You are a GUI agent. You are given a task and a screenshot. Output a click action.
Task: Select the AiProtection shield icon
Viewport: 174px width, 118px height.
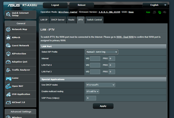(8, 54)
